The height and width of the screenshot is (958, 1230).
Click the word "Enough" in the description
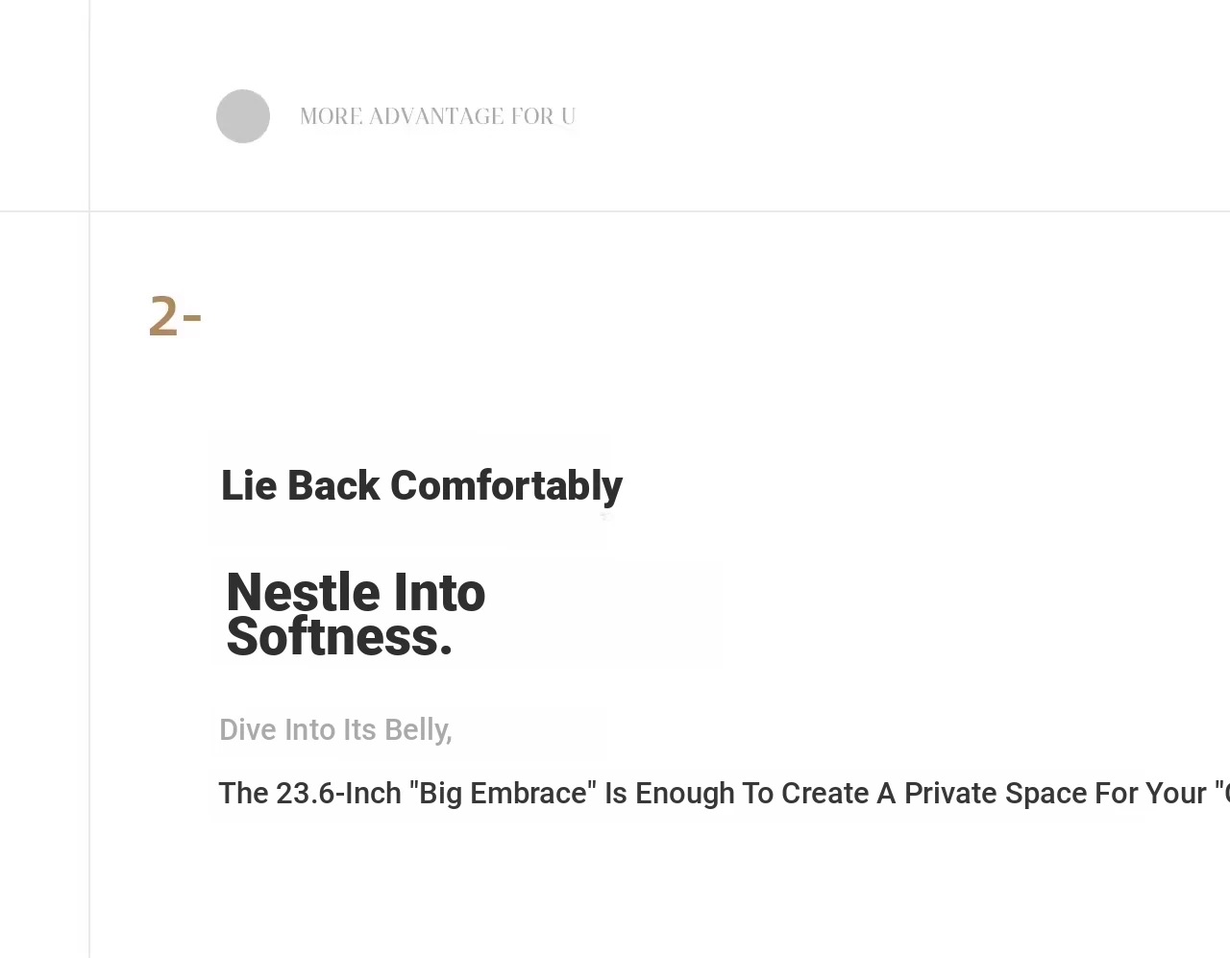click(684, 794)
